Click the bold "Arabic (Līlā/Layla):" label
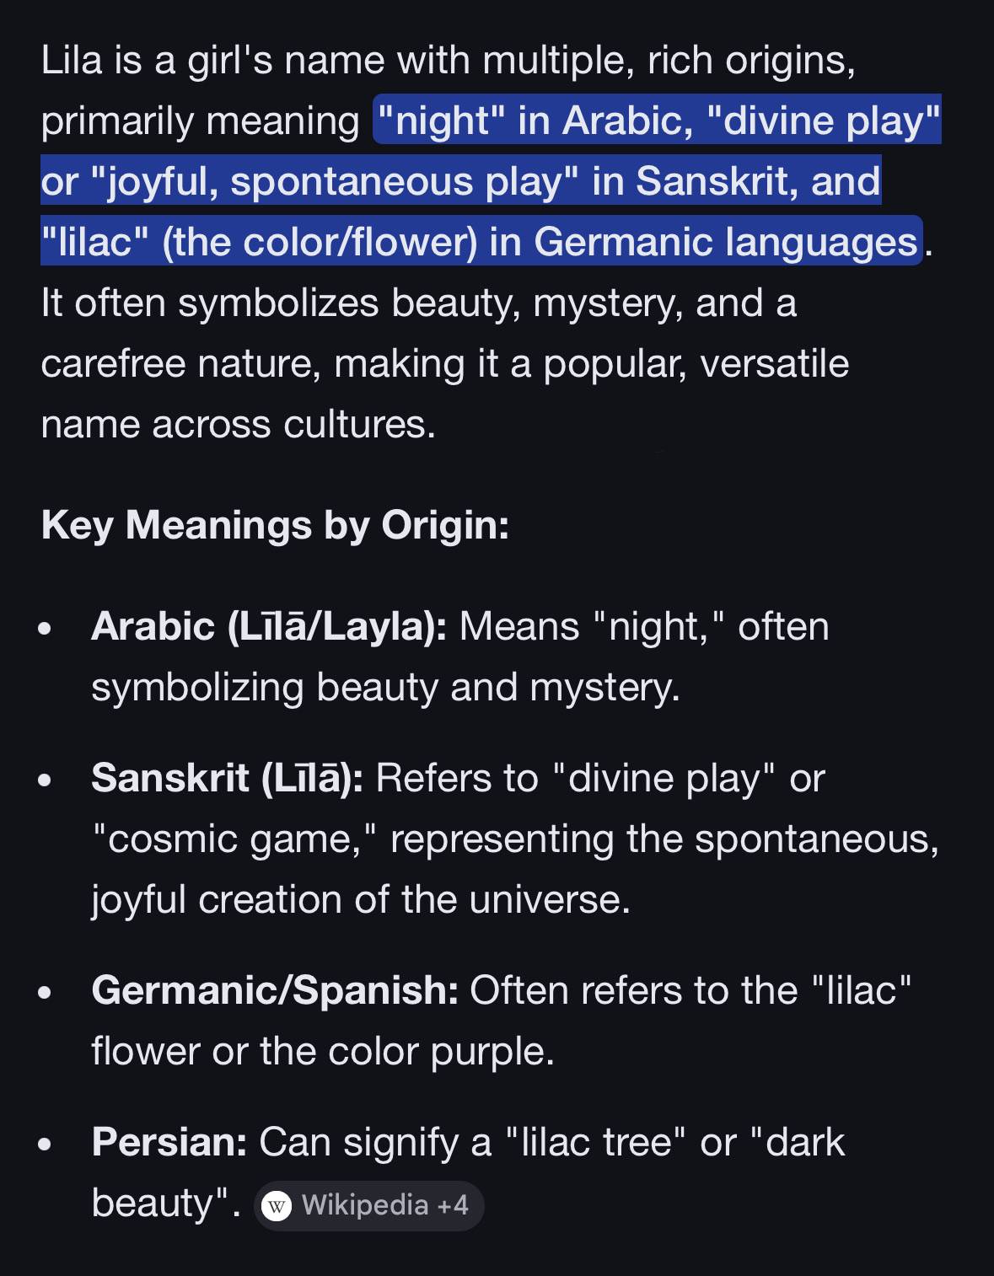 [x=269, y=627]
